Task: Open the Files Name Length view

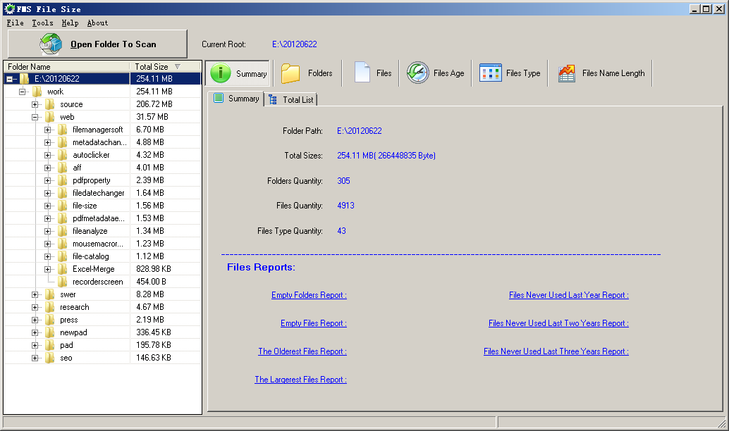Action: click(x=565, y=73)
